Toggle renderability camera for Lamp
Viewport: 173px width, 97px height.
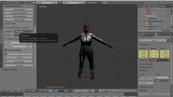click(x=169, y=13)
